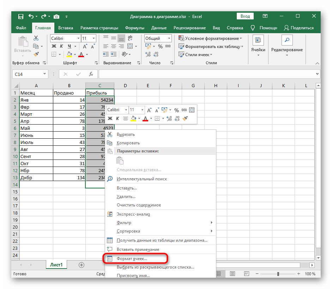Open ribbon font size dropdown
Screen dimensions: 332x289
[93, 38]
